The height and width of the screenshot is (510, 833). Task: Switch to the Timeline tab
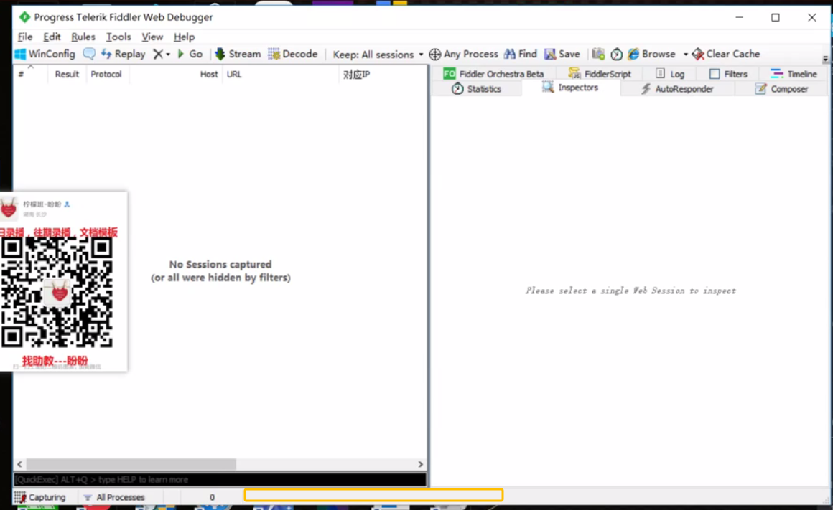[794, 74]
